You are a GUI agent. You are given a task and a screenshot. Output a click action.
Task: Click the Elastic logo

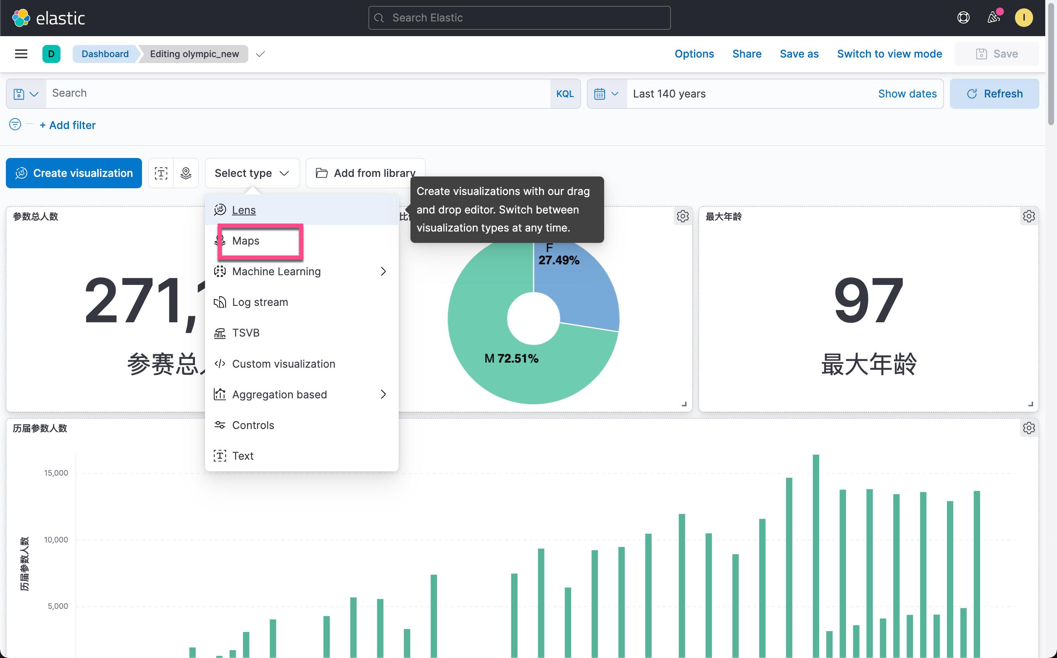(x=48, y=18)
